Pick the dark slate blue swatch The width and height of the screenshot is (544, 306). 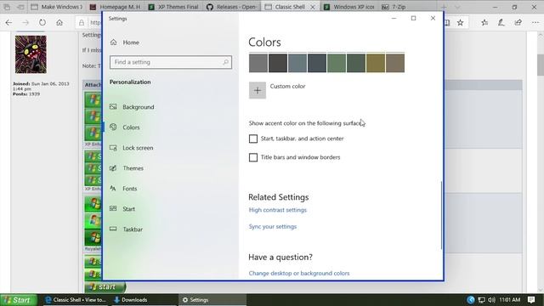click(317, 63)
